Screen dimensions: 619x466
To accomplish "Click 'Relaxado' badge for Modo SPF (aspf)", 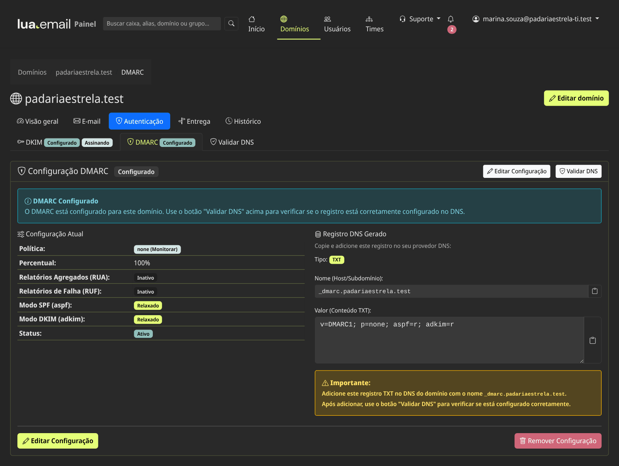I will (x=148, y=306).
